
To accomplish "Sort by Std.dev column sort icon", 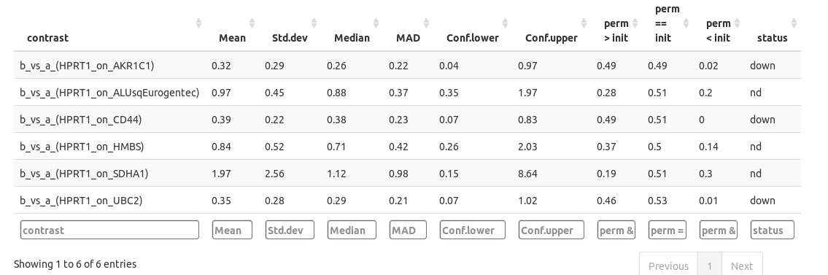I will click(314, 23).
